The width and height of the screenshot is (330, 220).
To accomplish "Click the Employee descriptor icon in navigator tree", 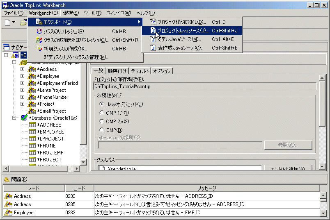I will coord(32,76).
